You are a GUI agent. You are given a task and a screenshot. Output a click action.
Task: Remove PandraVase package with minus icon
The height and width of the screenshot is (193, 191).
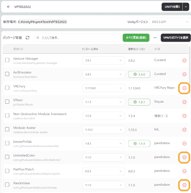[x=184, y=185]
